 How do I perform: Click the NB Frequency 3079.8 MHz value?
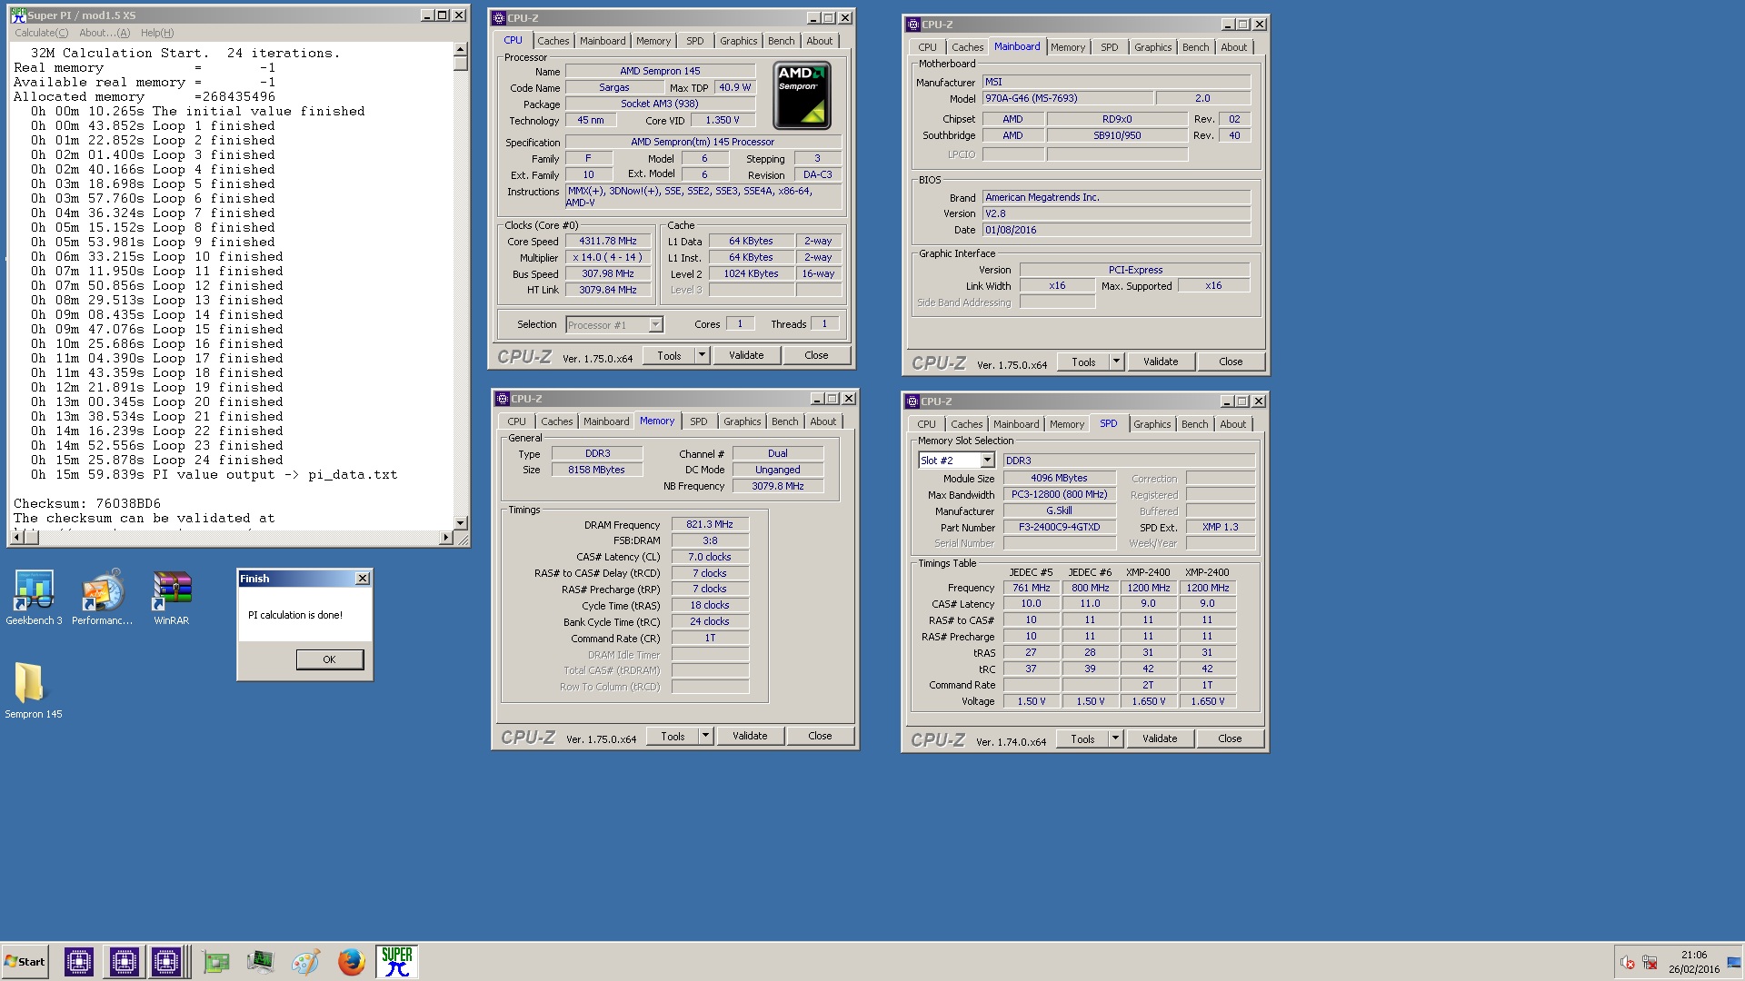coord(778,487)
